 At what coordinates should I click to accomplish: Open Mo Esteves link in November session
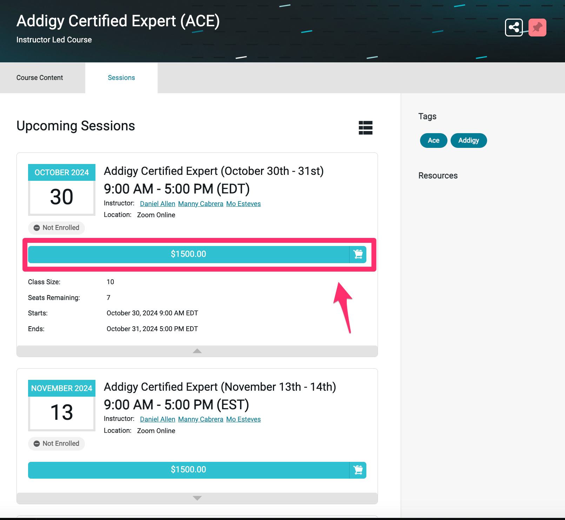[x=243, y=419]
